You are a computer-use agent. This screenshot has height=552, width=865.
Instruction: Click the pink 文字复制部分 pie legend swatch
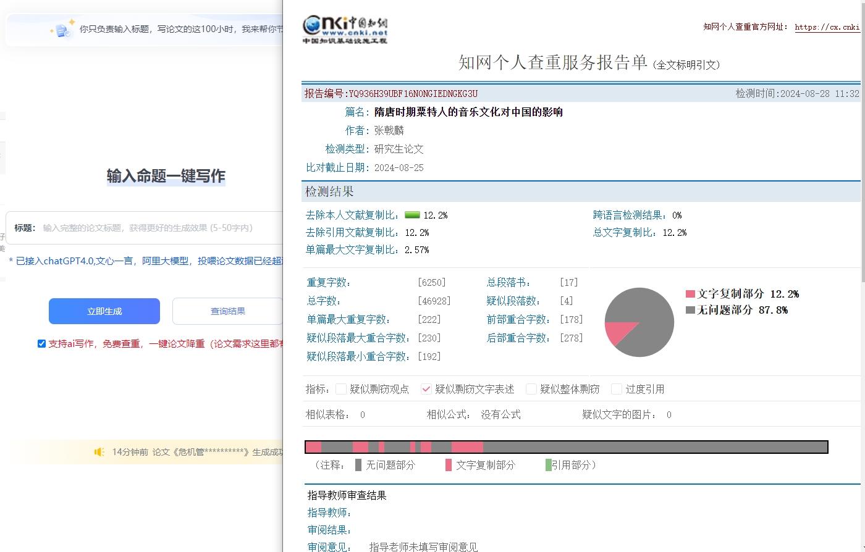pos(691,294)
